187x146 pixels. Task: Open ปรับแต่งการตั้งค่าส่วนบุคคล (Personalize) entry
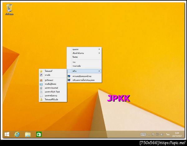coord(84,80)
